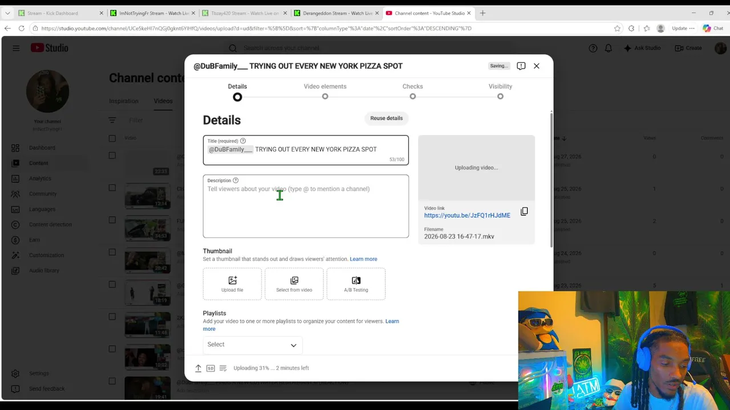Click Learn more under Thumbnail
The width and height of the screenshot is (730, 410).
pos(363,259)
